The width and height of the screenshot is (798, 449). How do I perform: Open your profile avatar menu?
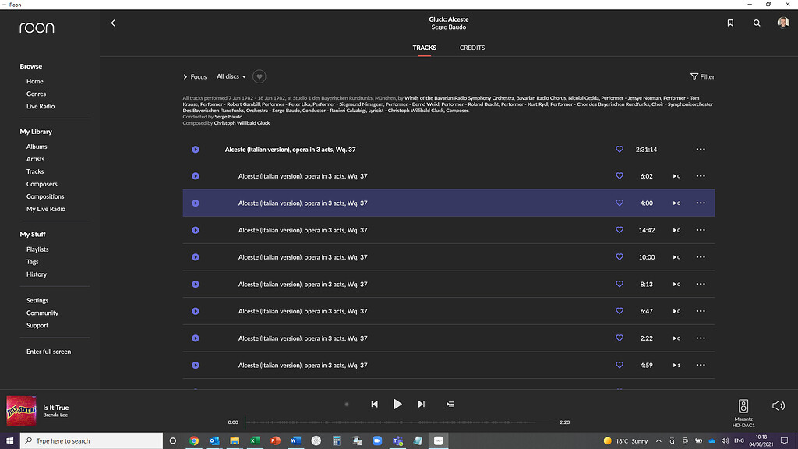(x=782, y=22)
